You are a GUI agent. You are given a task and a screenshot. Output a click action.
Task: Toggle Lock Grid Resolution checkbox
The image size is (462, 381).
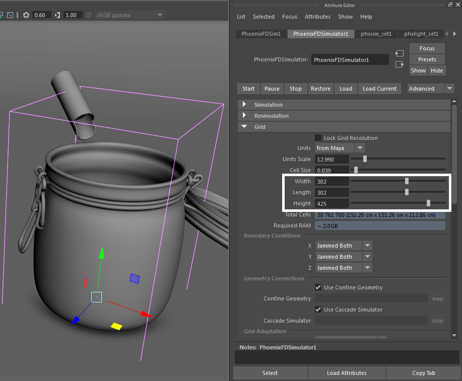coord(318,138)
